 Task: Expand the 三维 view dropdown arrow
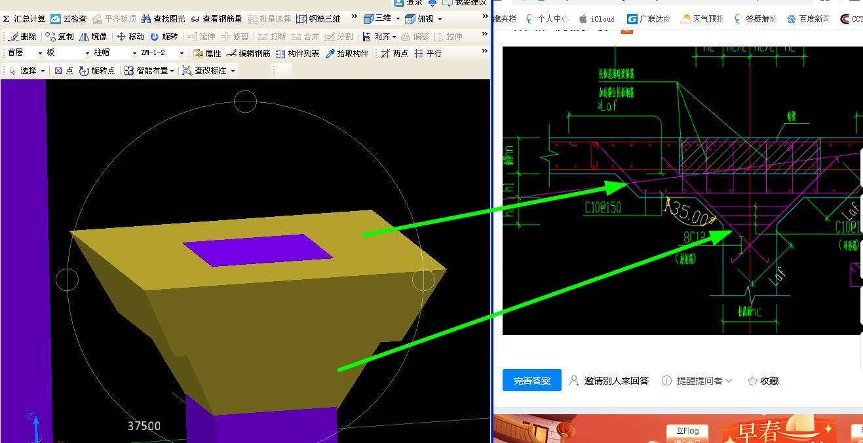[x=398, y=19]
